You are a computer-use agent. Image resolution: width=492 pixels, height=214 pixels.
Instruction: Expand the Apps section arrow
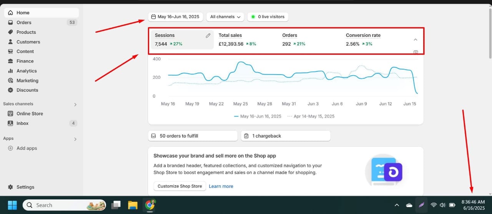click(75, 139)
